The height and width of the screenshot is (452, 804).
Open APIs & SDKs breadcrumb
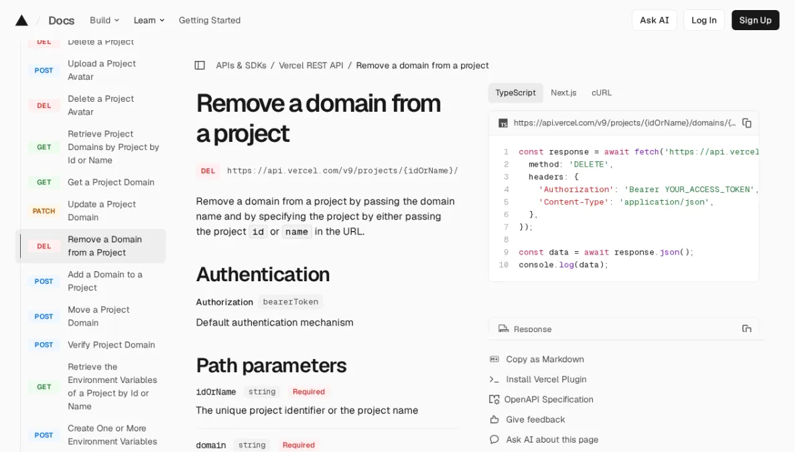(x=241, y=66)
